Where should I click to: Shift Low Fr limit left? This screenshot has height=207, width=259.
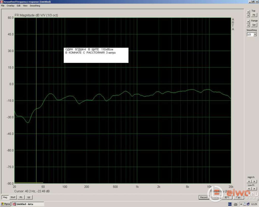(x=249, y=189)
